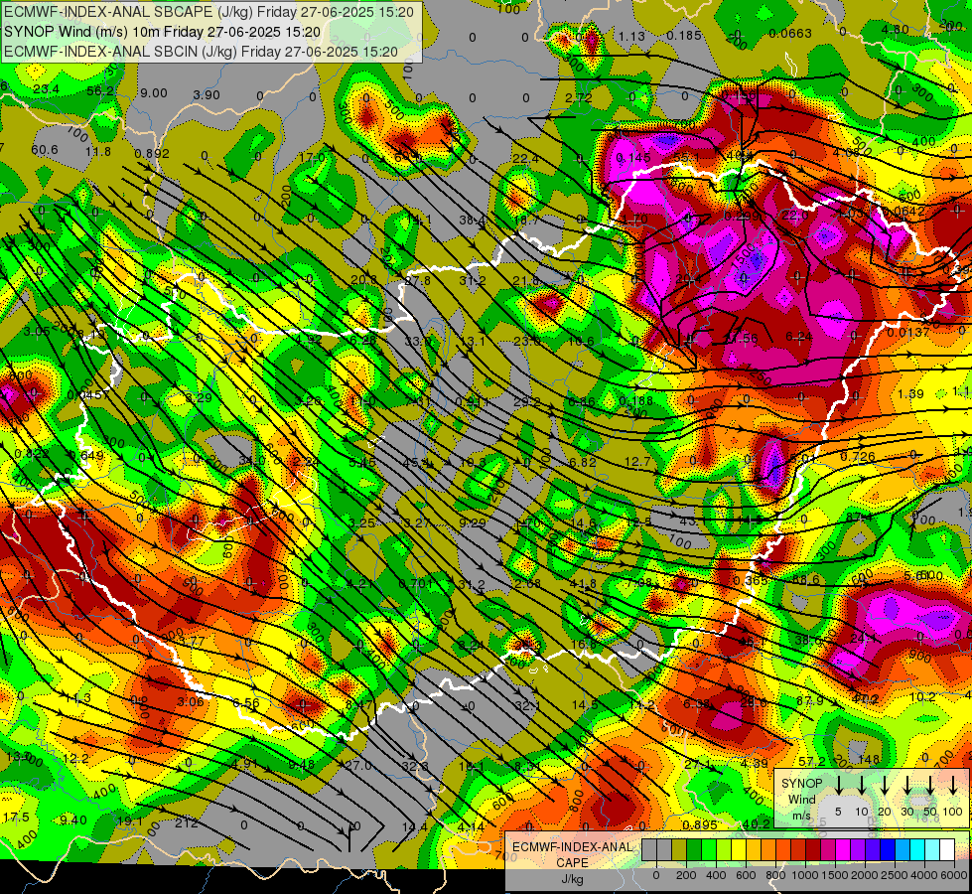The width and height of the screenshot is (972, 894).
Task: Click the wind arrow above 20 m/s
Action: tap(885, 785)
